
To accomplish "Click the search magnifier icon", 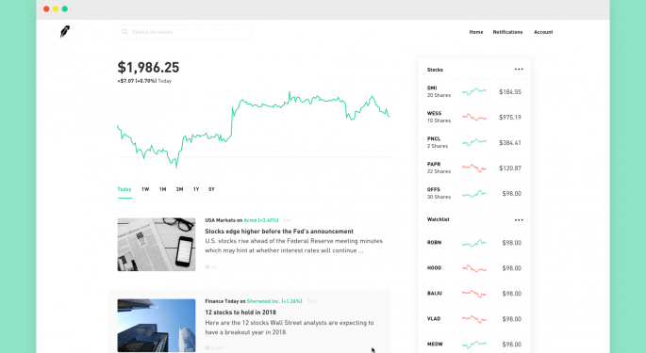I will (x=124, y=32).
